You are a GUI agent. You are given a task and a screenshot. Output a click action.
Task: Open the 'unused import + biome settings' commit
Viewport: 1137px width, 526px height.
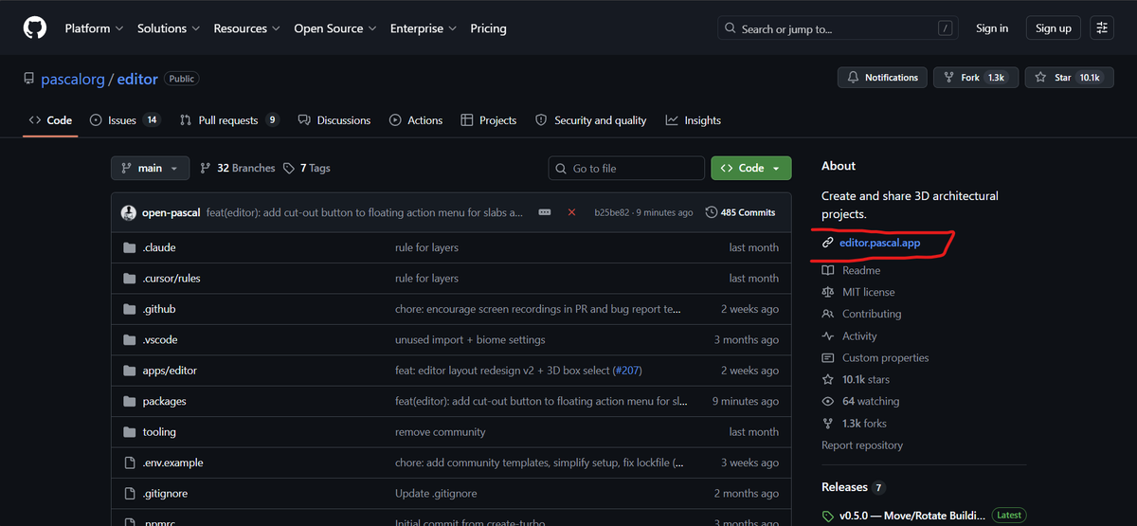pos(470,340)
